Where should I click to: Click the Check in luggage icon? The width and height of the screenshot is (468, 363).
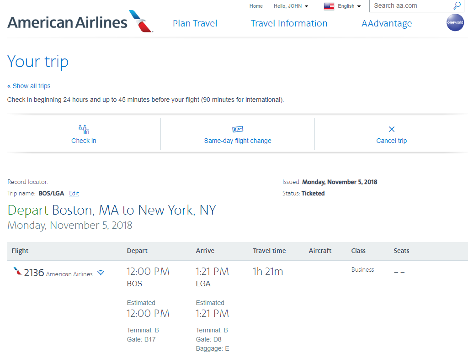84,129
